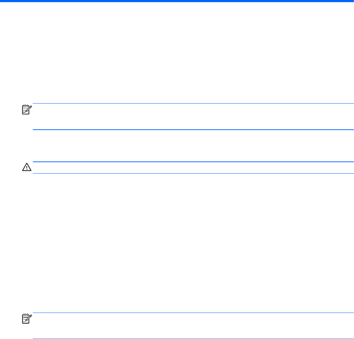Click the pencil tip on the upper note icon

click(31, 106)
